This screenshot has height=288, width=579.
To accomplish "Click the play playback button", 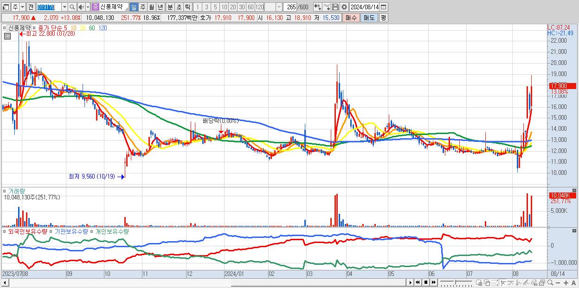I will [411, 282].
